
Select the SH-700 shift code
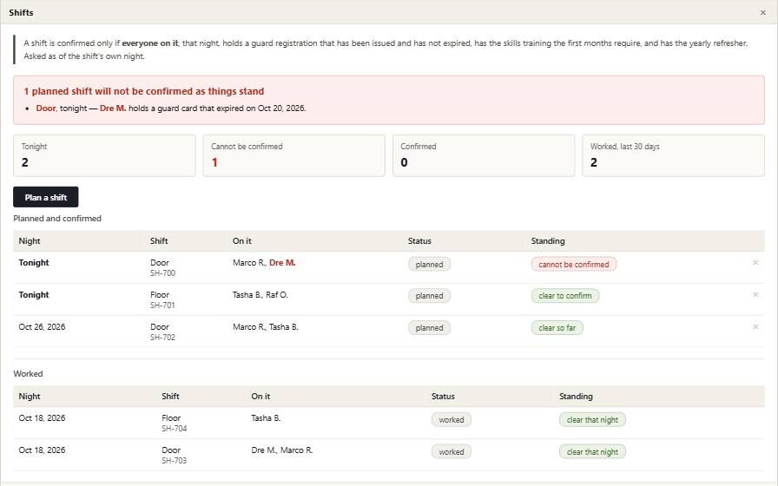coord(162,273)
